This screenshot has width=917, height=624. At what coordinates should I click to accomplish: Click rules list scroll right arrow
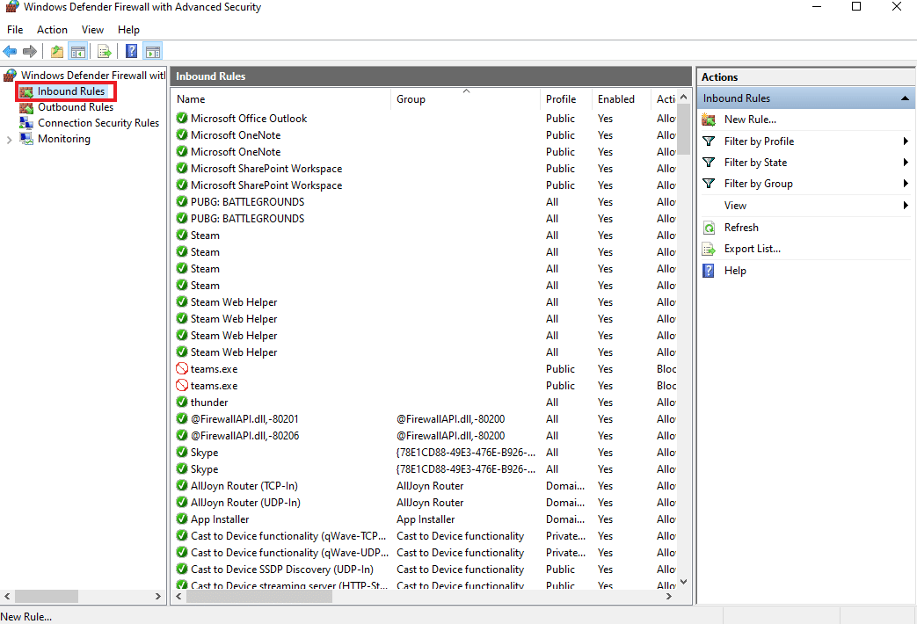click(669, 597)
